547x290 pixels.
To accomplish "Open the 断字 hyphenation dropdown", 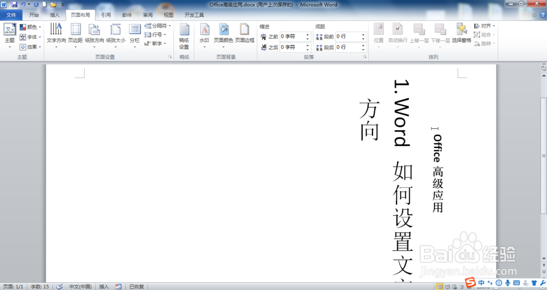I will pyautogui.click(x=155, y=44).
